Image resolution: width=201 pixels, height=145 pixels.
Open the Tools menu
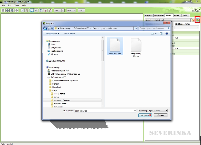click(x=17, y=5)
